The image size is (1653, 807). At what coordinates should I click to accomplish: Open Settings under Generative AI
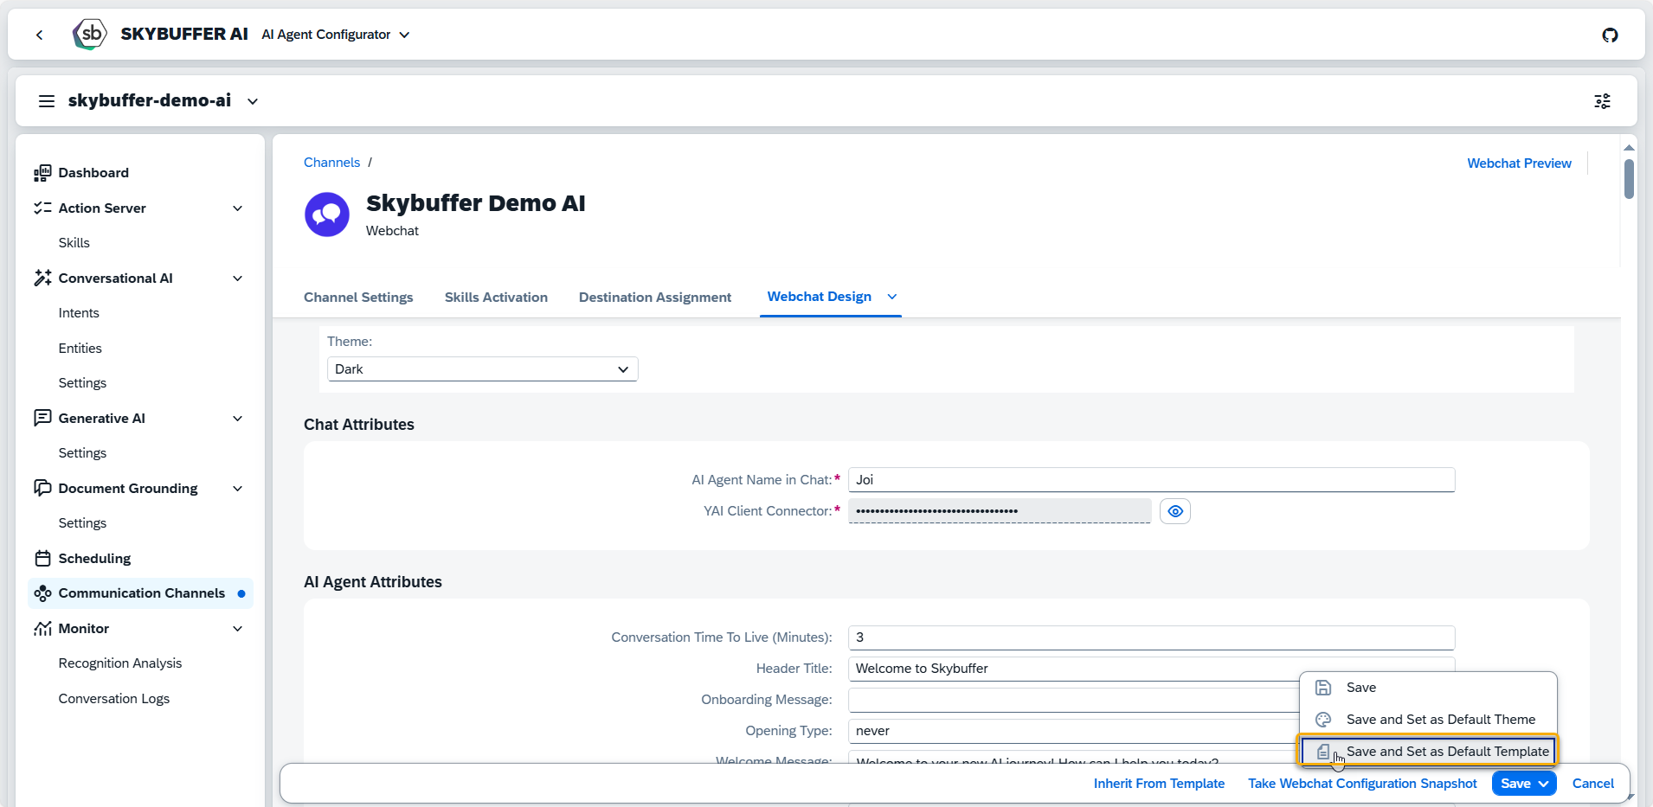point(82,453)
